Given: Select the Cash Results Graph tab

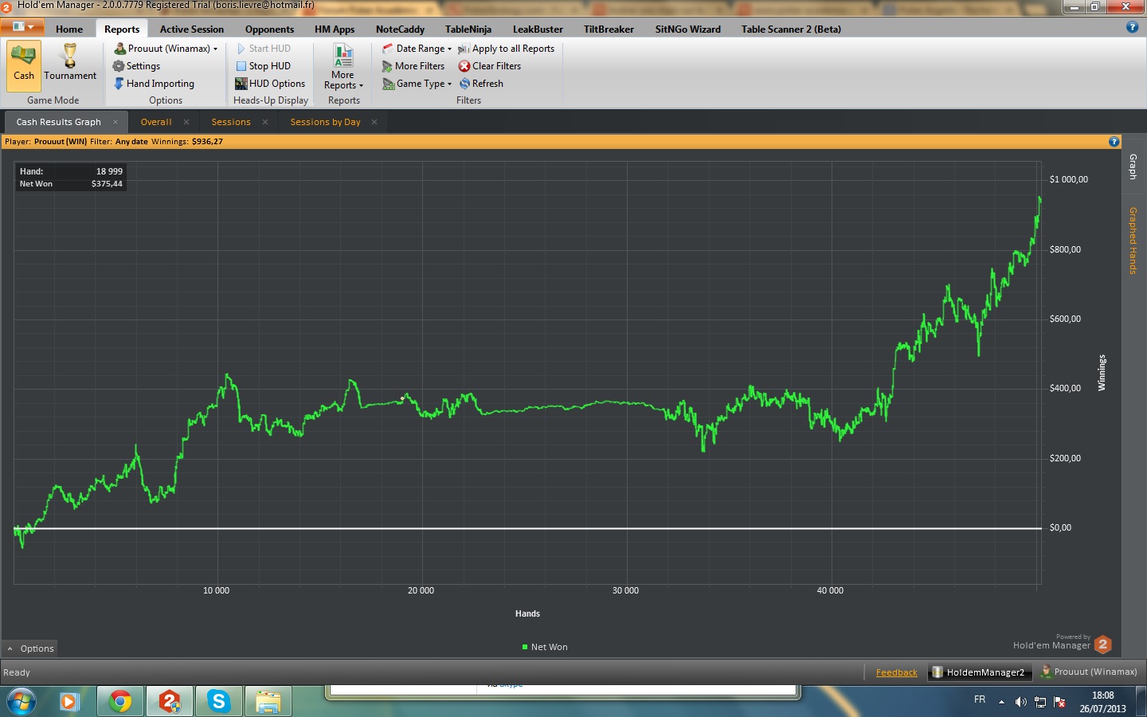Looking at the screenshot, I should (59, 122).
